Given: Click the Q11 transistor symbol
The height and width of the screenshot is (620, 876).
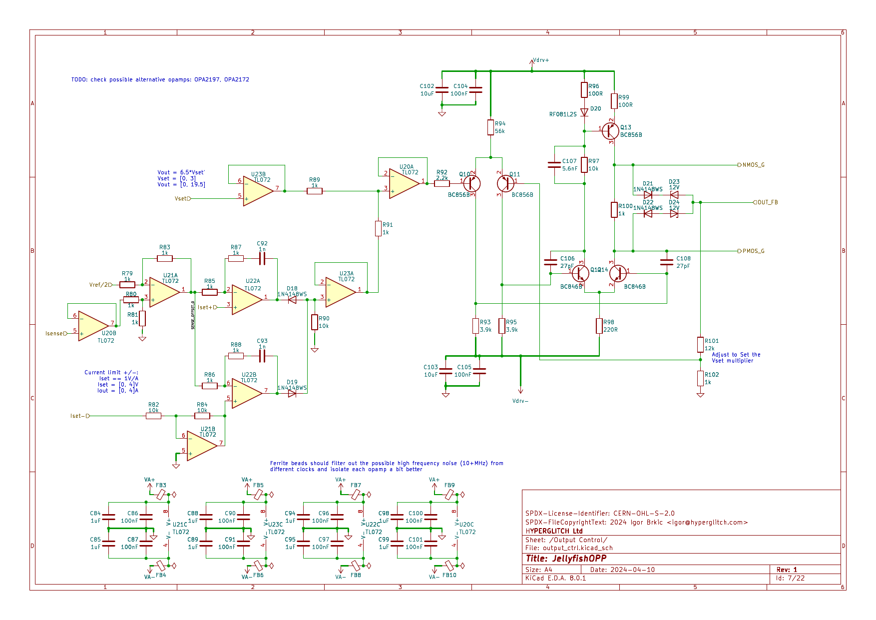Looking at the screenshot, I should [505, 183].
